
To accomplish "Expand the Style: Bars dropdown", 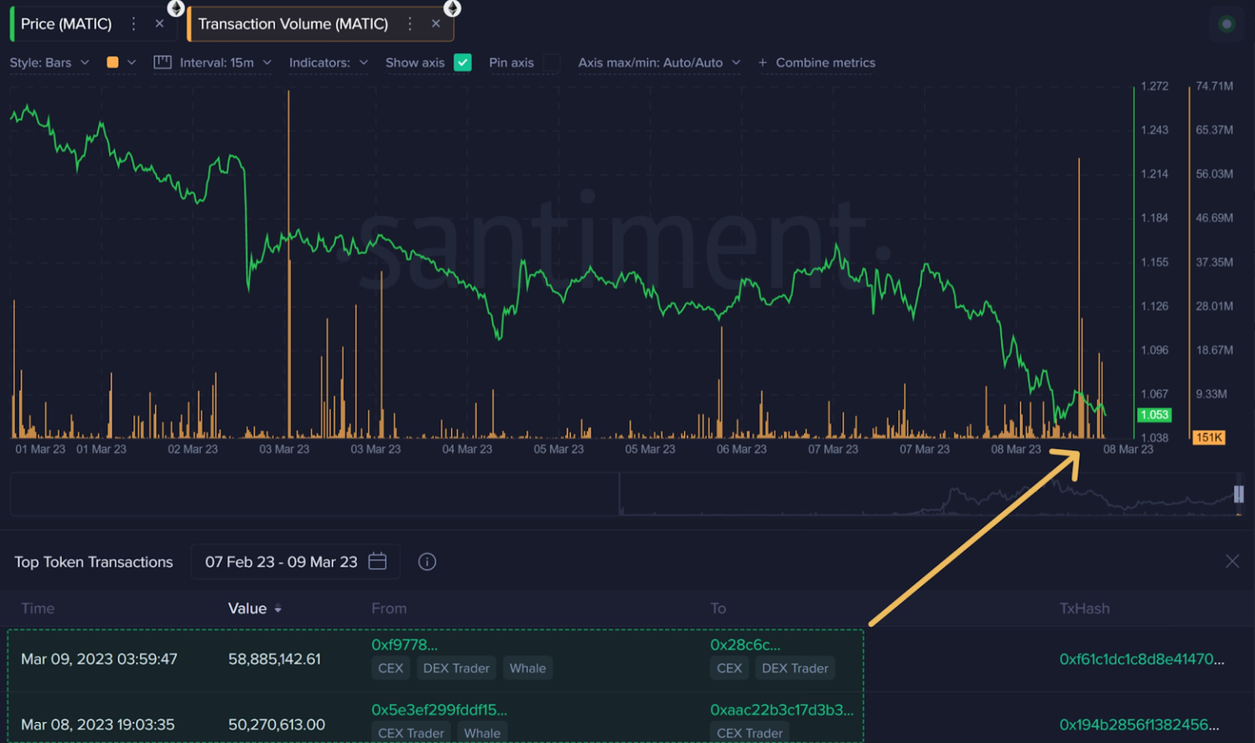I will point(49,62).
